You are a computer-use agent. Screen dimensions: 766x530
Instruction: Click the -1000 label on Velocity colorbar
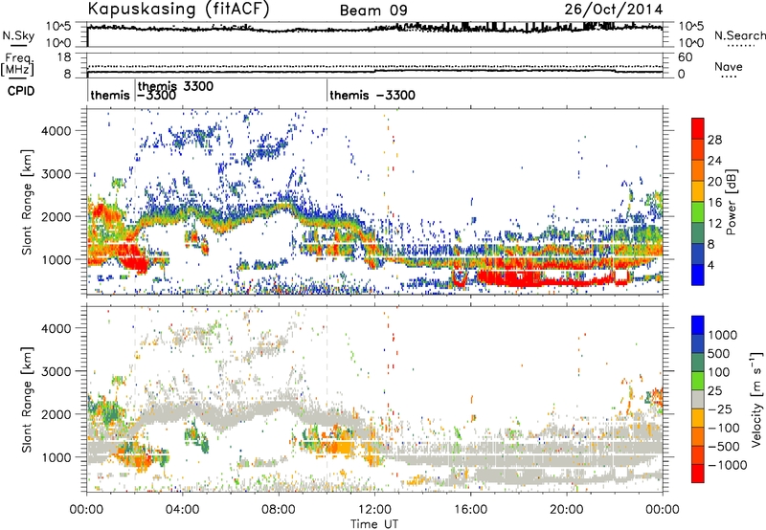tap(727, 465)
